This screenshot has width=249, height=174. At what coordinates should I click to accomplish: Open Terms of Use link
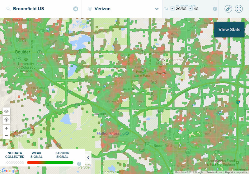[x=214, y=172]
